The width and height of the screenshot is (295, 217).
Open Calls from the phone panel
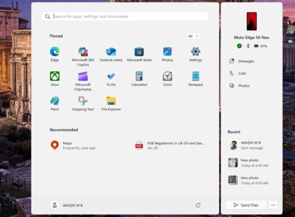coord(242,73)
